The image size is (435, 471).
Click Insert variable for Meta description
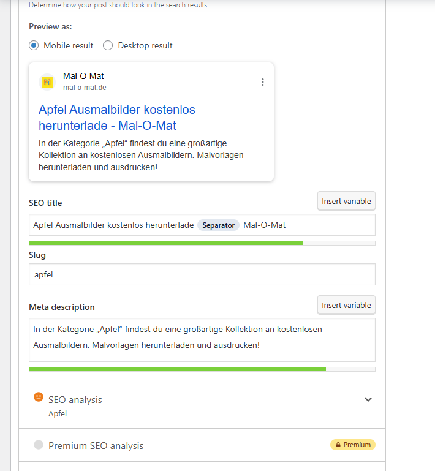(x=346, y=305)
